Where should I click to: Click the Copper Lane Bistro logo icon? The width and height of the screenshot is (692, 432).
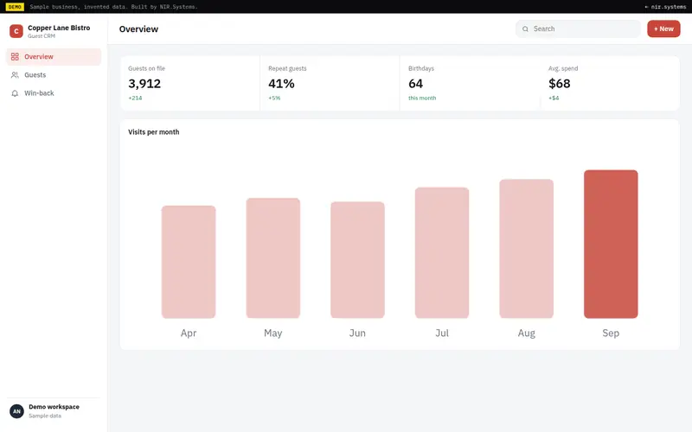tap(16, 31)
